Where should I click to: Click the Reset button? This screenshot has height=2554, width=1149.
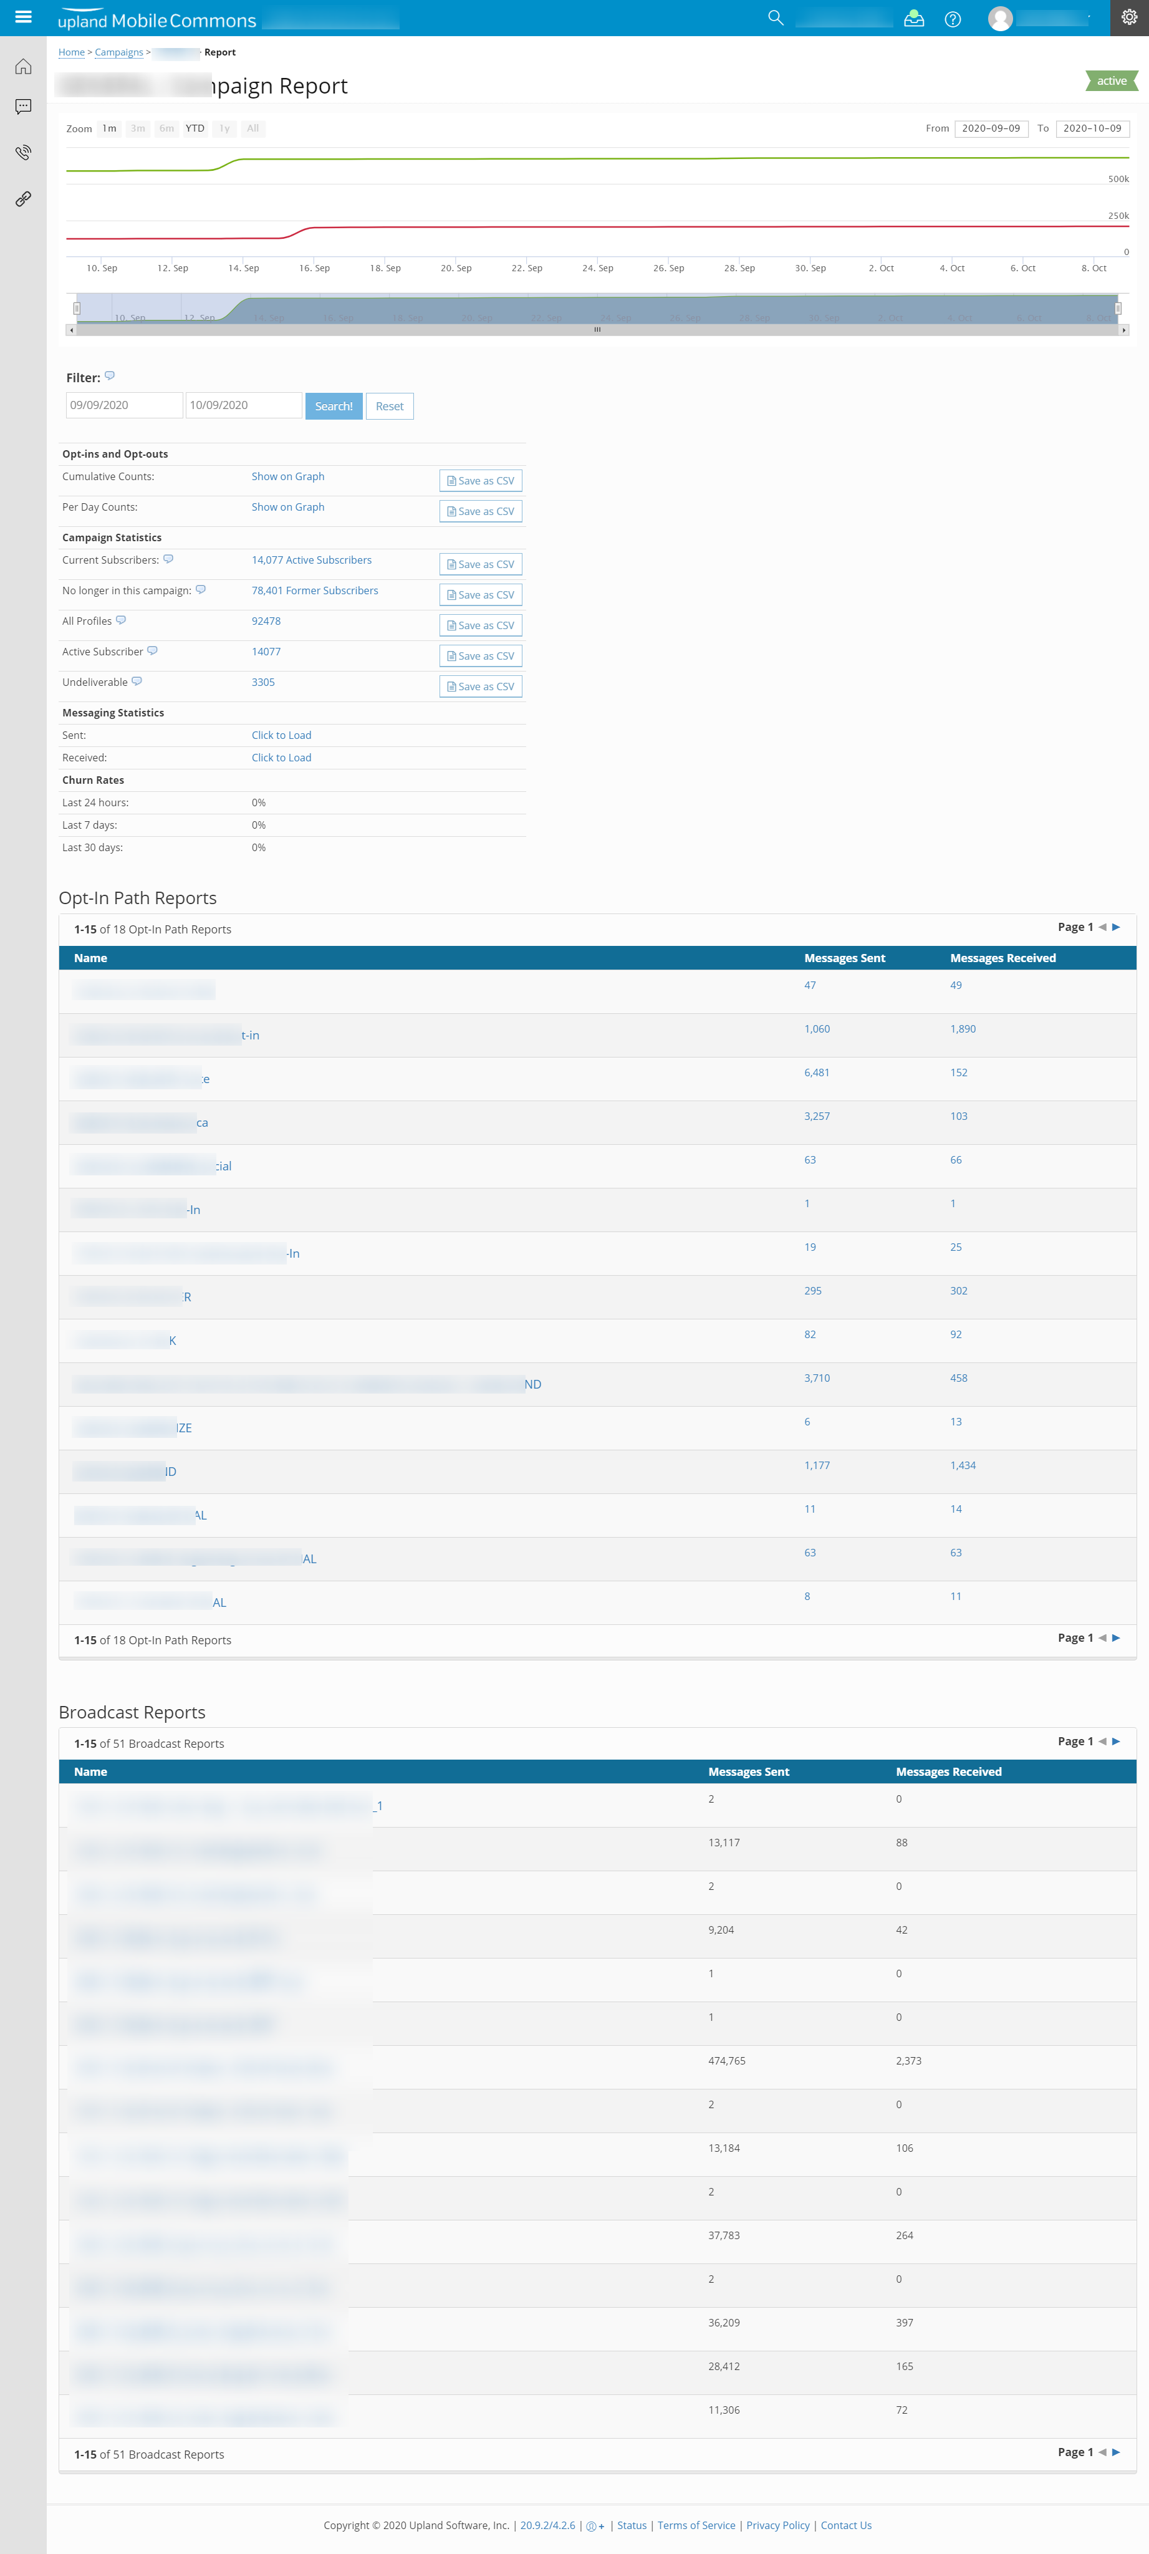[390, 405]
